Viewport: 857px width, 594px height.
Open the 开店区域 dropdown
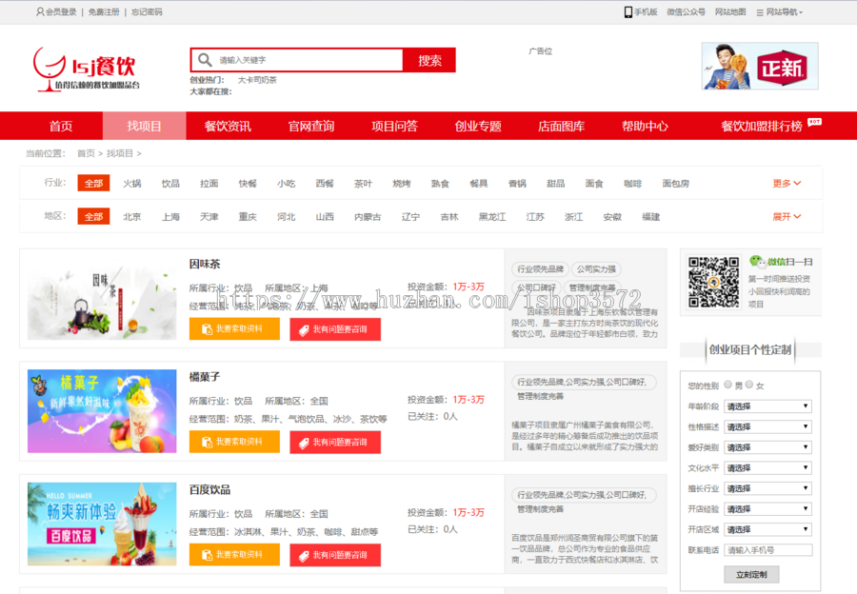point(767,529)
